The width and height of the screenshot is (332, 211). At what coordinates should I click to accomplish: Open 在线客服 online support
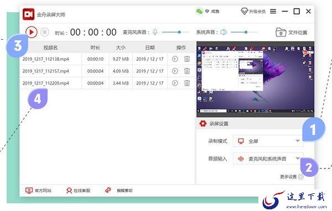[78, 191]
